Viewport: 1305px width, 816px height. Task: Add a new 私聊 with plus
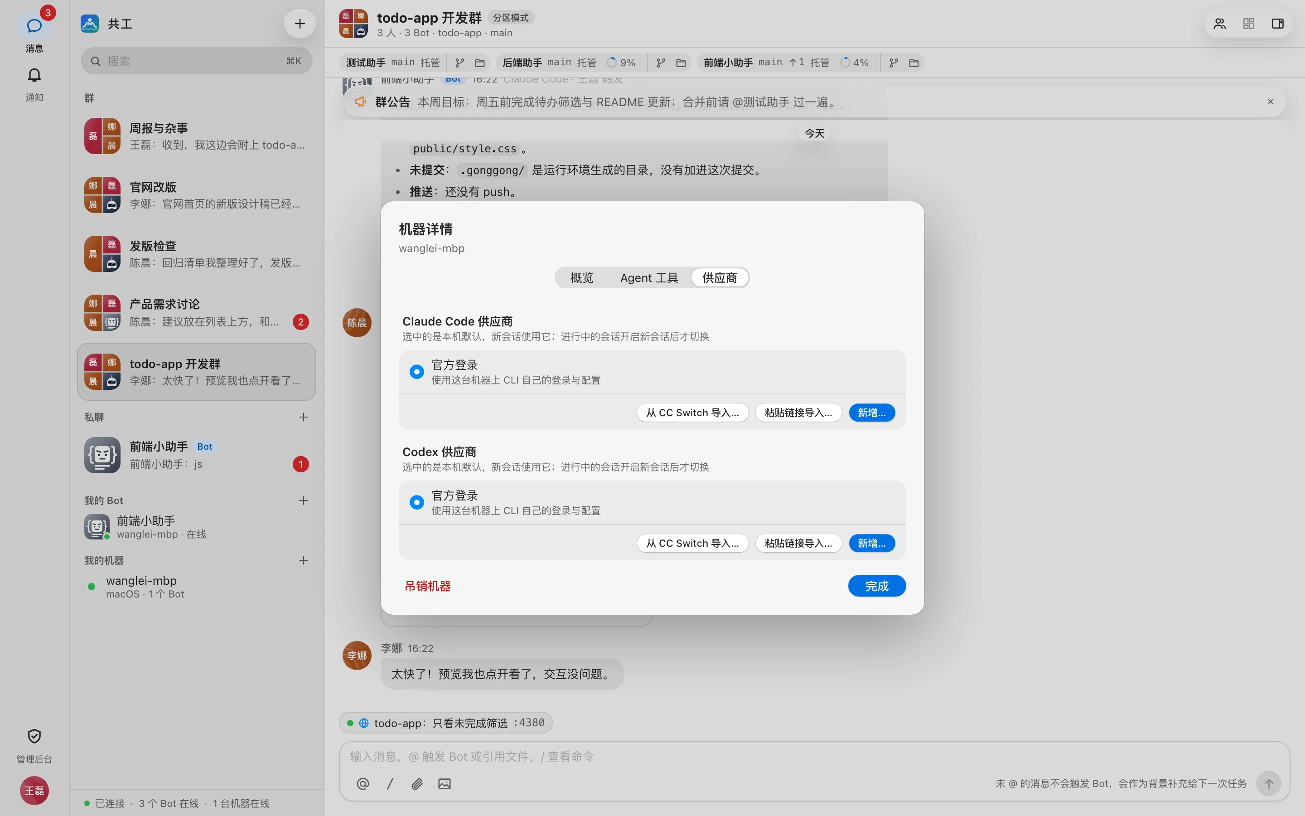click(x=304, y=417)
